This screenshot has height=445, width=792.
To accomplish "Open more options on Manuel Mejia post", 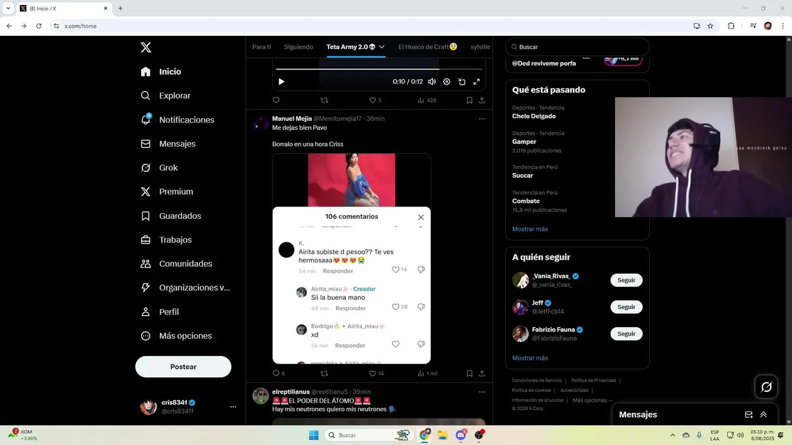I will pyautogui.click(x=482, y=119).
